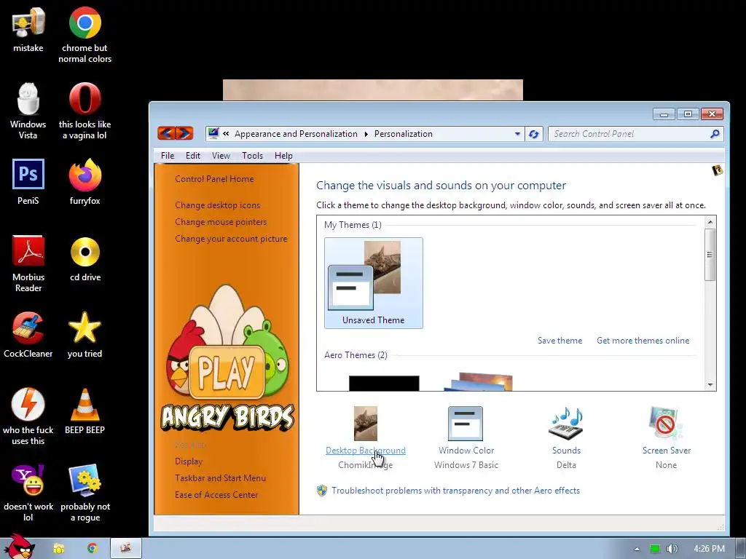Click the Personalization taskbar button
746x559 pixels.
tap(125, 548)
